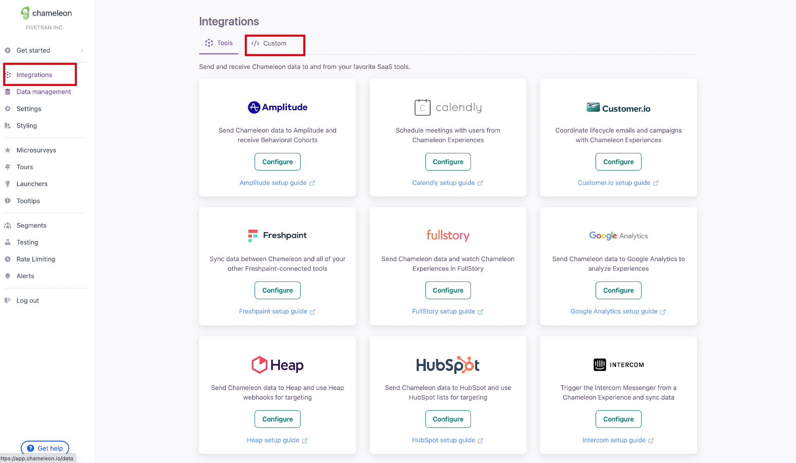Screen dimensions: 796x463
Task: Click the Get help button
Action: 45,448
